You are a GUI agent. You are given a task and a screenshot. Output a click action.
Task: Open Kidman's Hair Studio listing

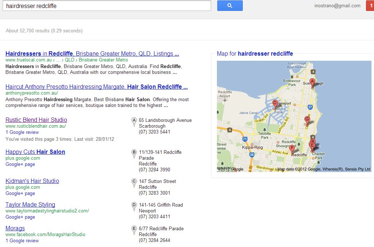pyautogui.click(x=32, y=181)
